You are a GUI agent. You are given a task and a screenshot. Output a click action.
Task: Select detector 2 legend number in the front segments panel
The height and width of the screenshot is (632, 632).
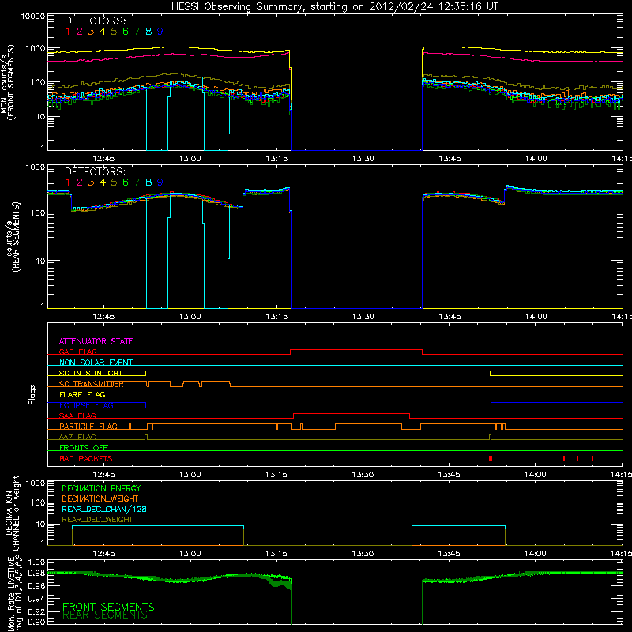click(x=80, y=32)
